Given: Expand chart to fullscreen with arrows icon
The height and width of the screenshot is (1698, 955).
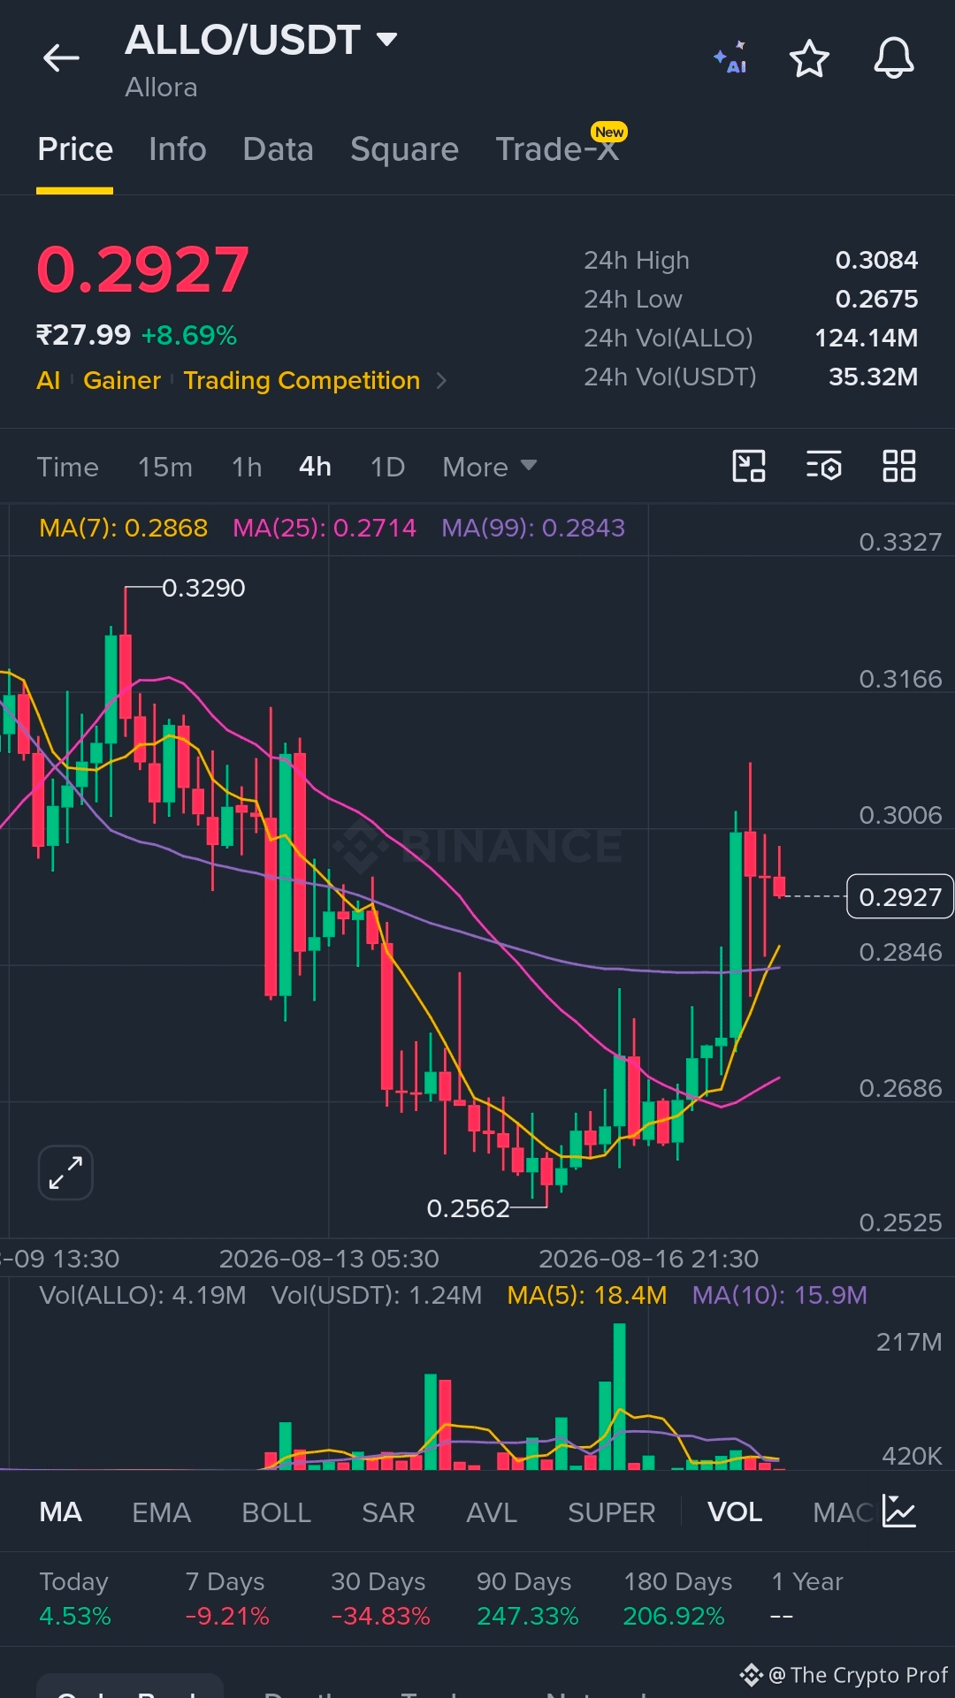Looking at the screenshot, I should coord(65,1173).
